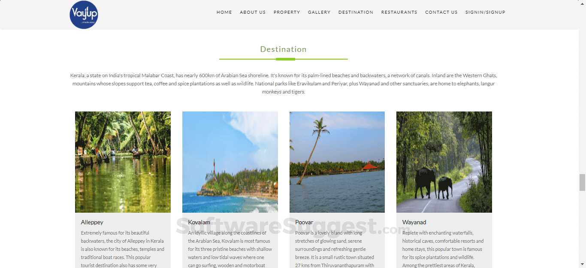The image size is (586, 268).
Task: Open the Alleppey destination title
Action: point(92,222)
